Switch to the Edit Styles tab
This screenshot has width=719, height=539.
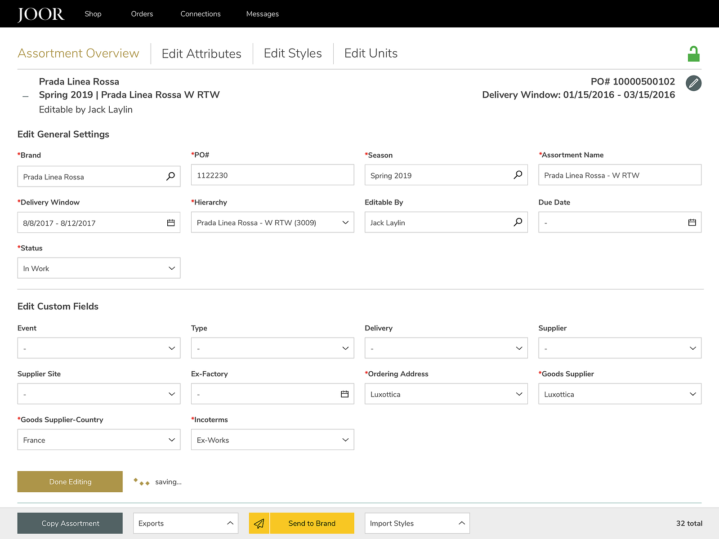[293, 53]
